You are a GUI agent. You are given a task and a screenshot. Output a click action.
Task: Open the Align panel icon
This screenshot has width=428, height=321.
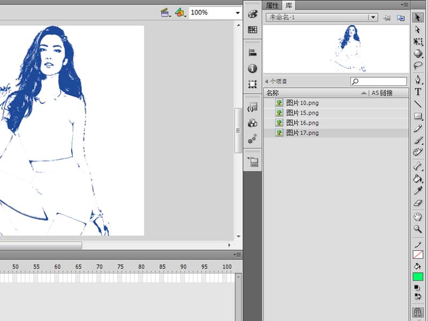253,52
